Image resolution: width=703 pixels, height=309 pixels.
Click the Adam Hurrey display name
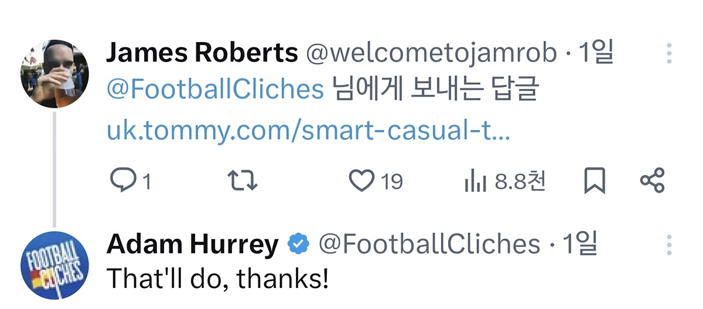click(193, 245)
